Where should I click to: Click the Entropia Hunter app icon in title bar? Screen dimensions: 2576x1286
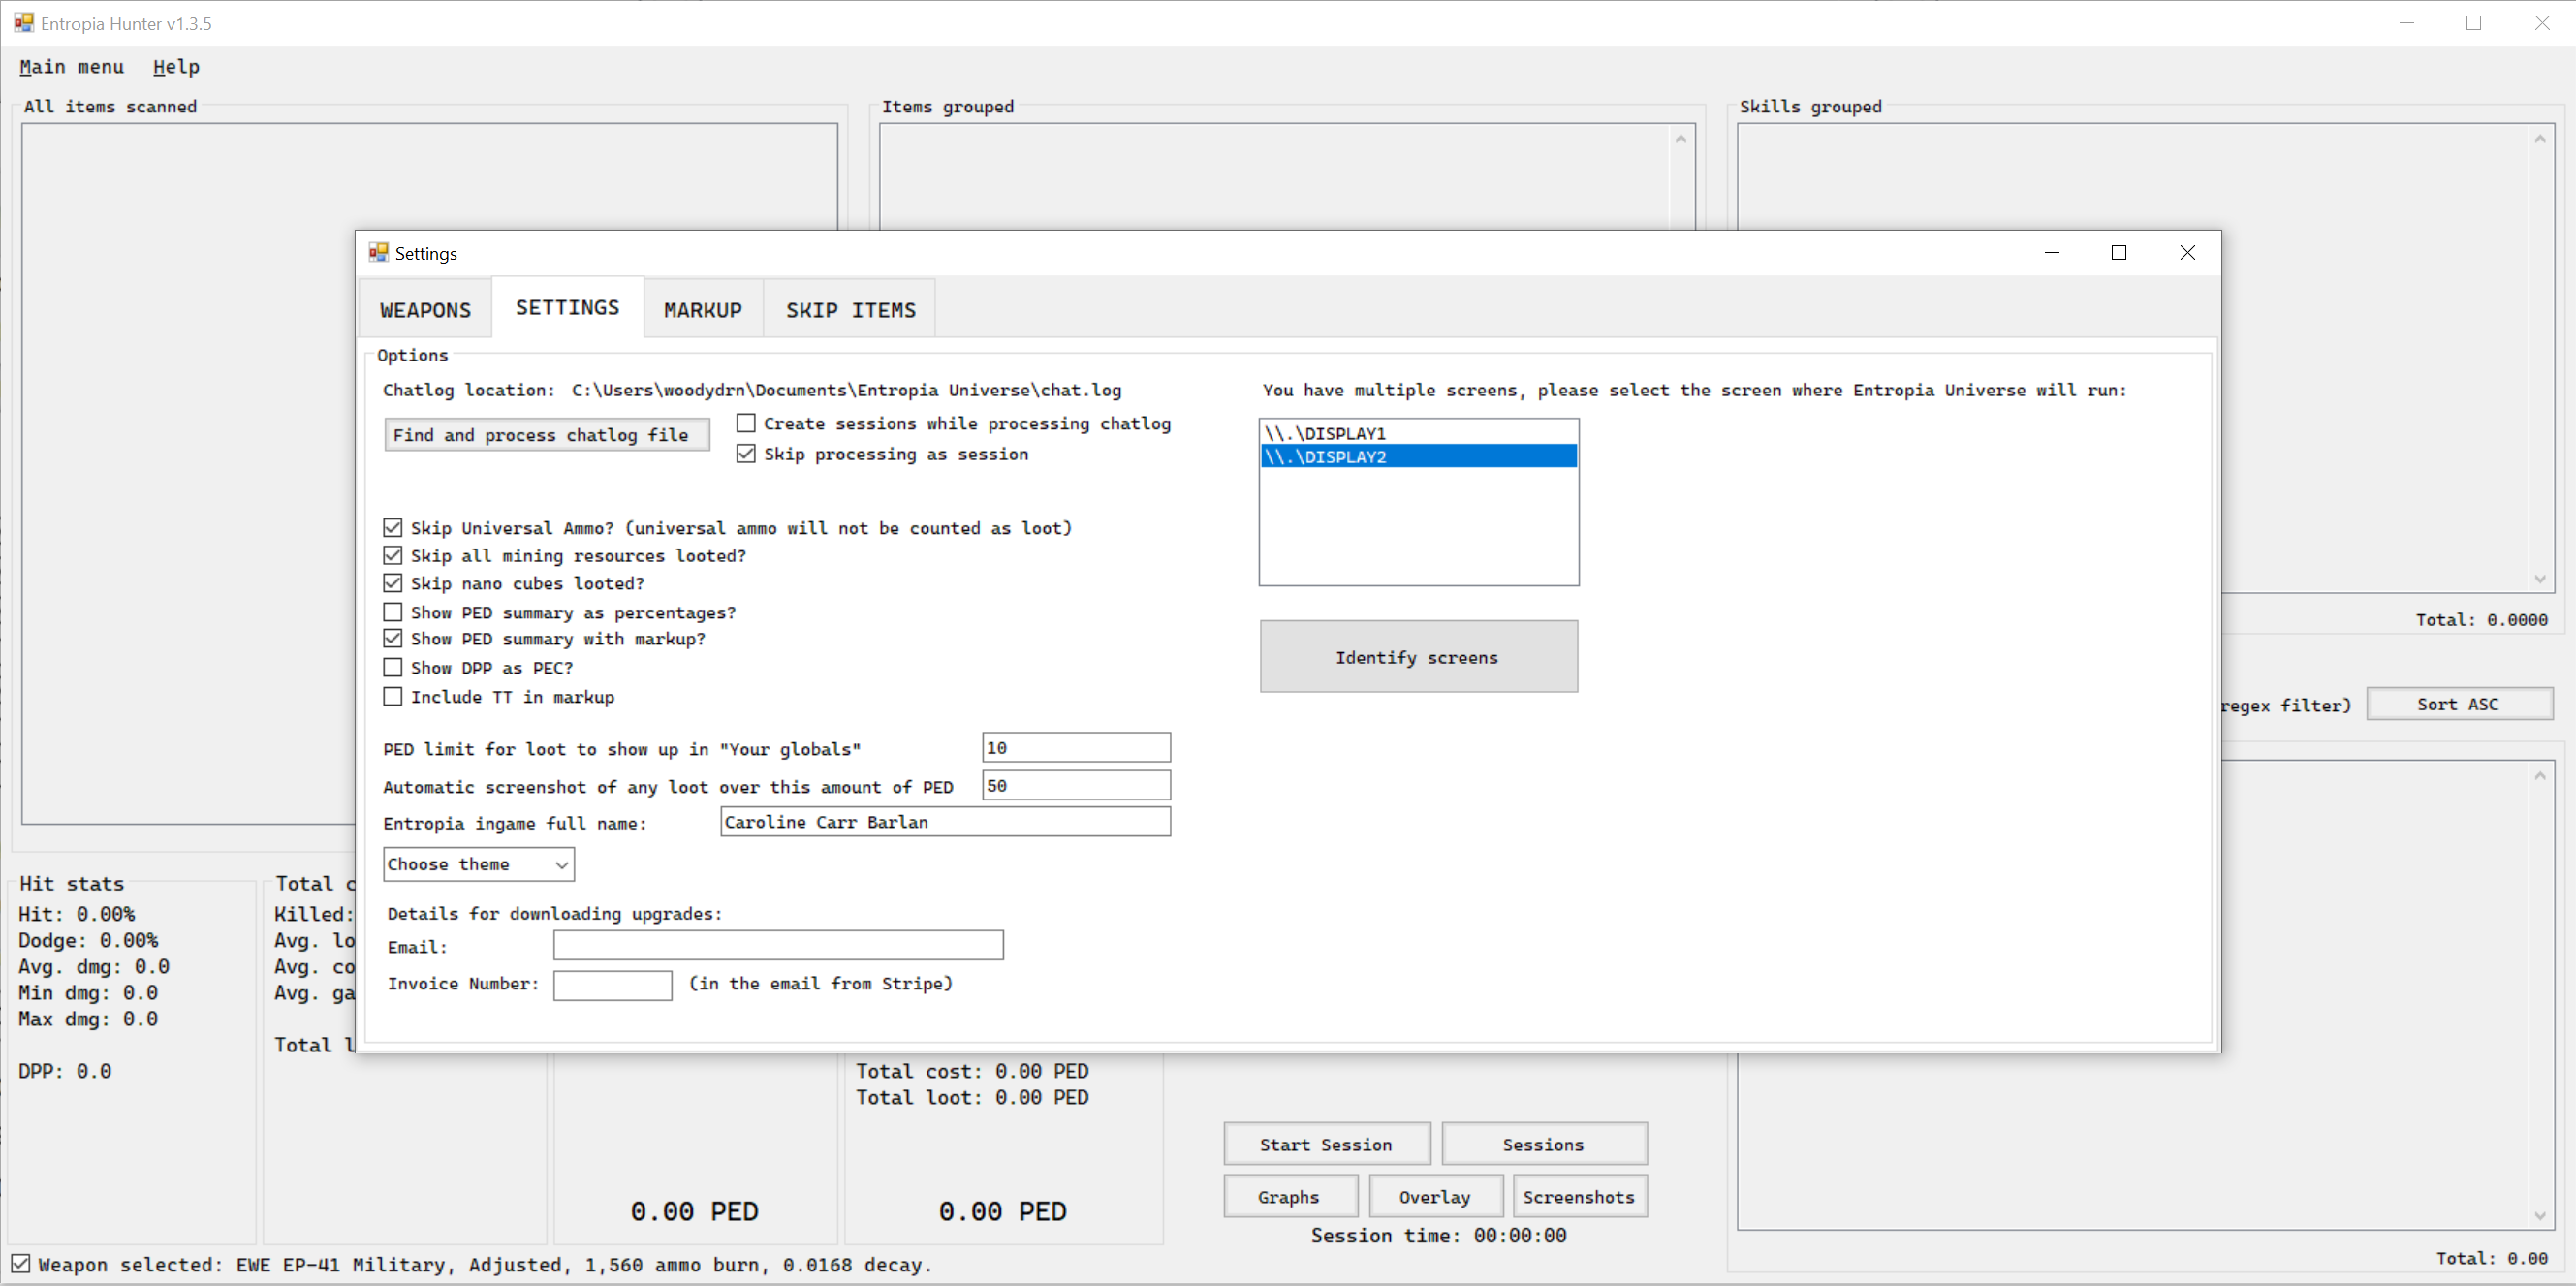click(x=23, y=22)
